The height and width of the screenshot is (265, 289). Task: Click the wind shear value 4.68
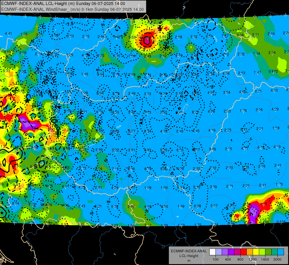click(x=148, y=206)
